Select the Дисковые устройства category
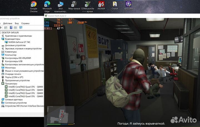 (x=15, y=45)
